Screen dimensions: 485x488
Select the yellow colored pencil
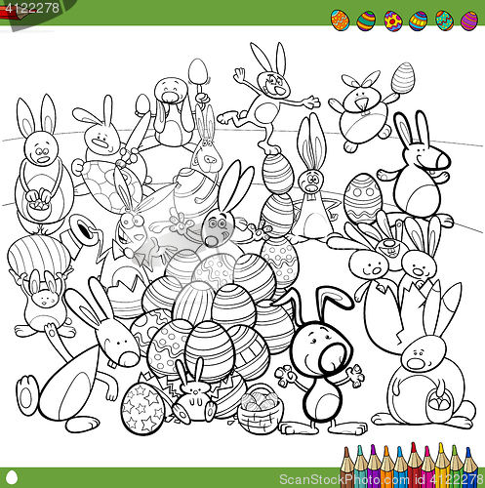click(x=441, y=466)
